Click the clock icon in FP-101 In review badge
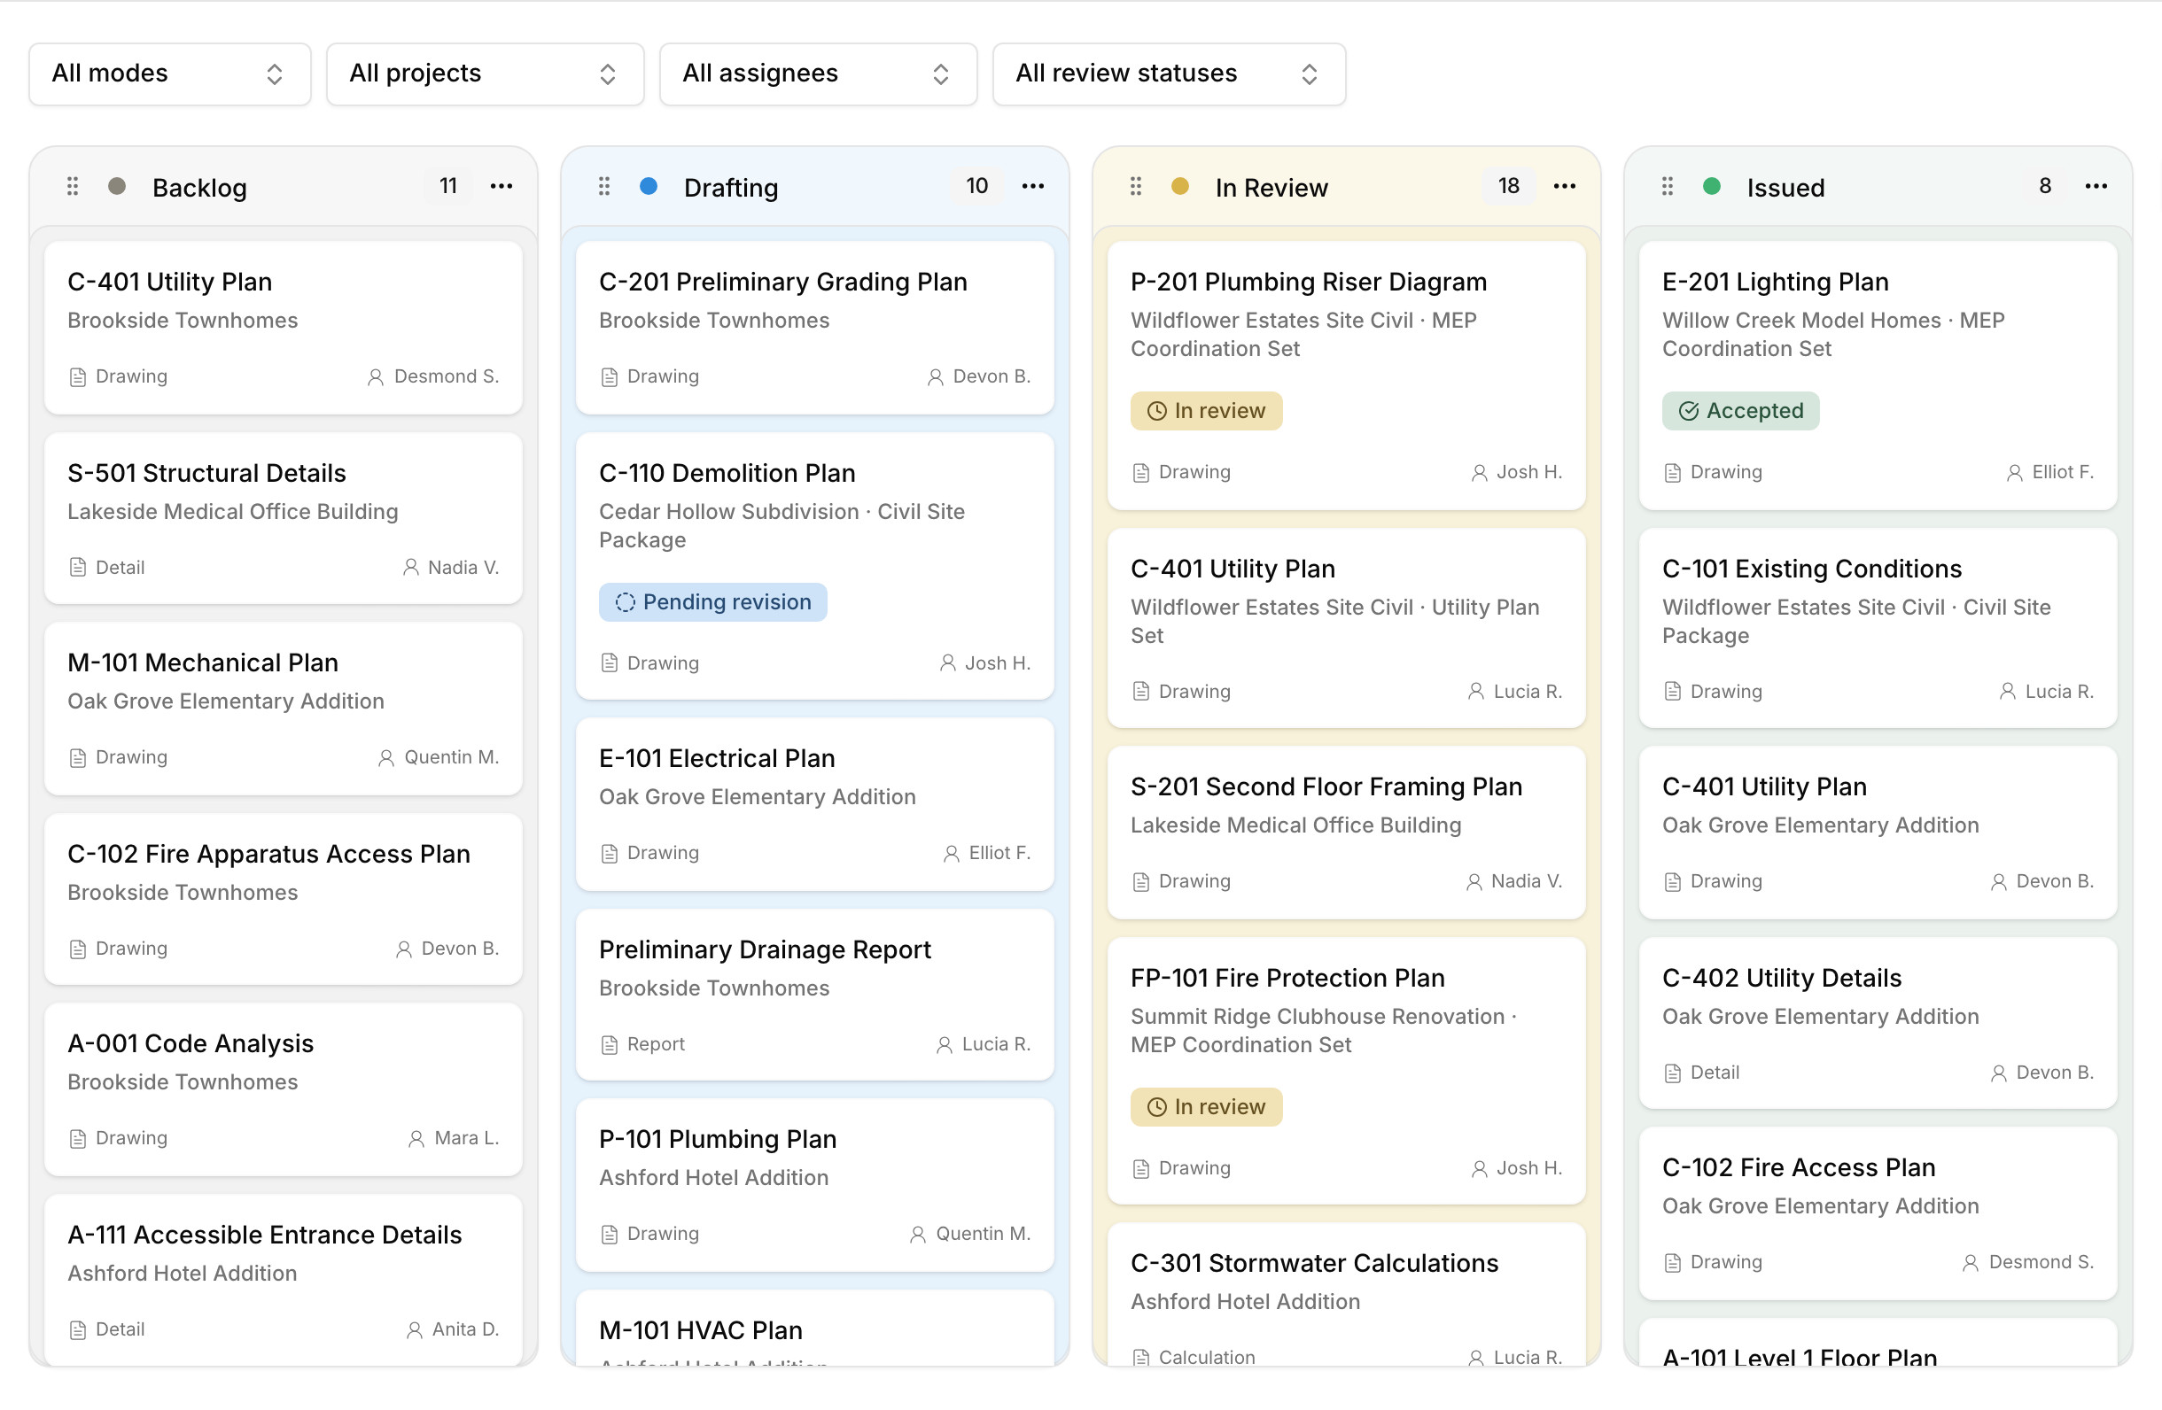The width and height of the screenshot is (2162, 1410). (x=1156, y=1108)
